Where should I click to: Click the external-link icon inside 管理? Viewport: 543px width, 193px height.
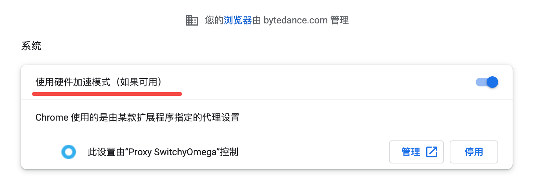click(432, 152)
